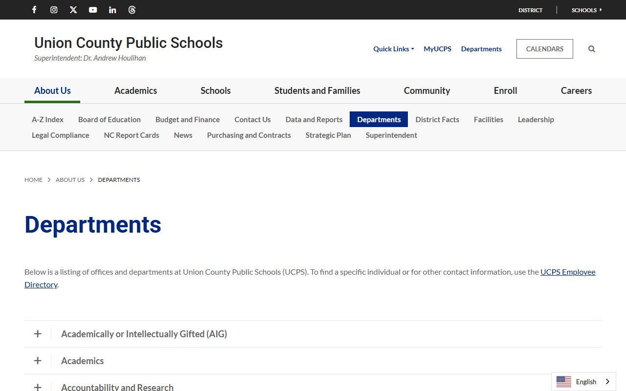Click the District link in top bar
The image size is (626, 391).
[x=531, y=10]
